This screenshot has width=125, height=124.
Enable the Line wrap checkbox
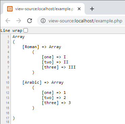click(x=26, y=30)
